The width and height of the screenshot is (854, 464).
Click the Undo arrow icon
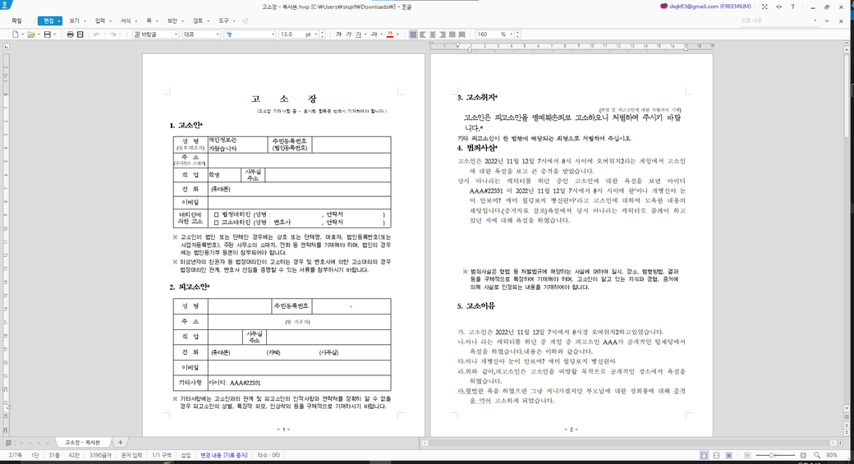[98, 34]
